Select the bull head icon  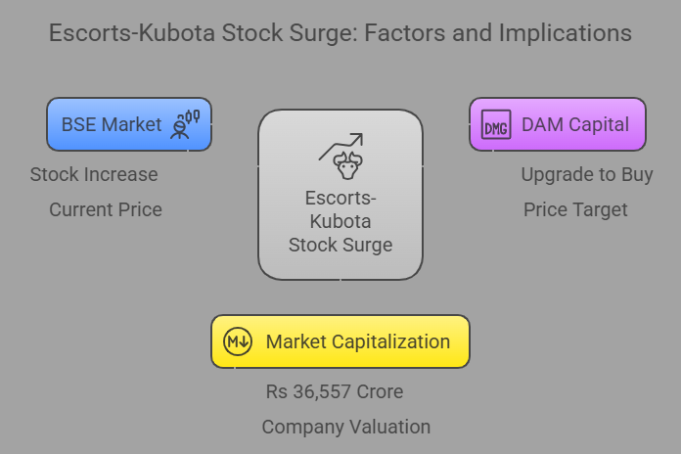click(x=347, y=165)
